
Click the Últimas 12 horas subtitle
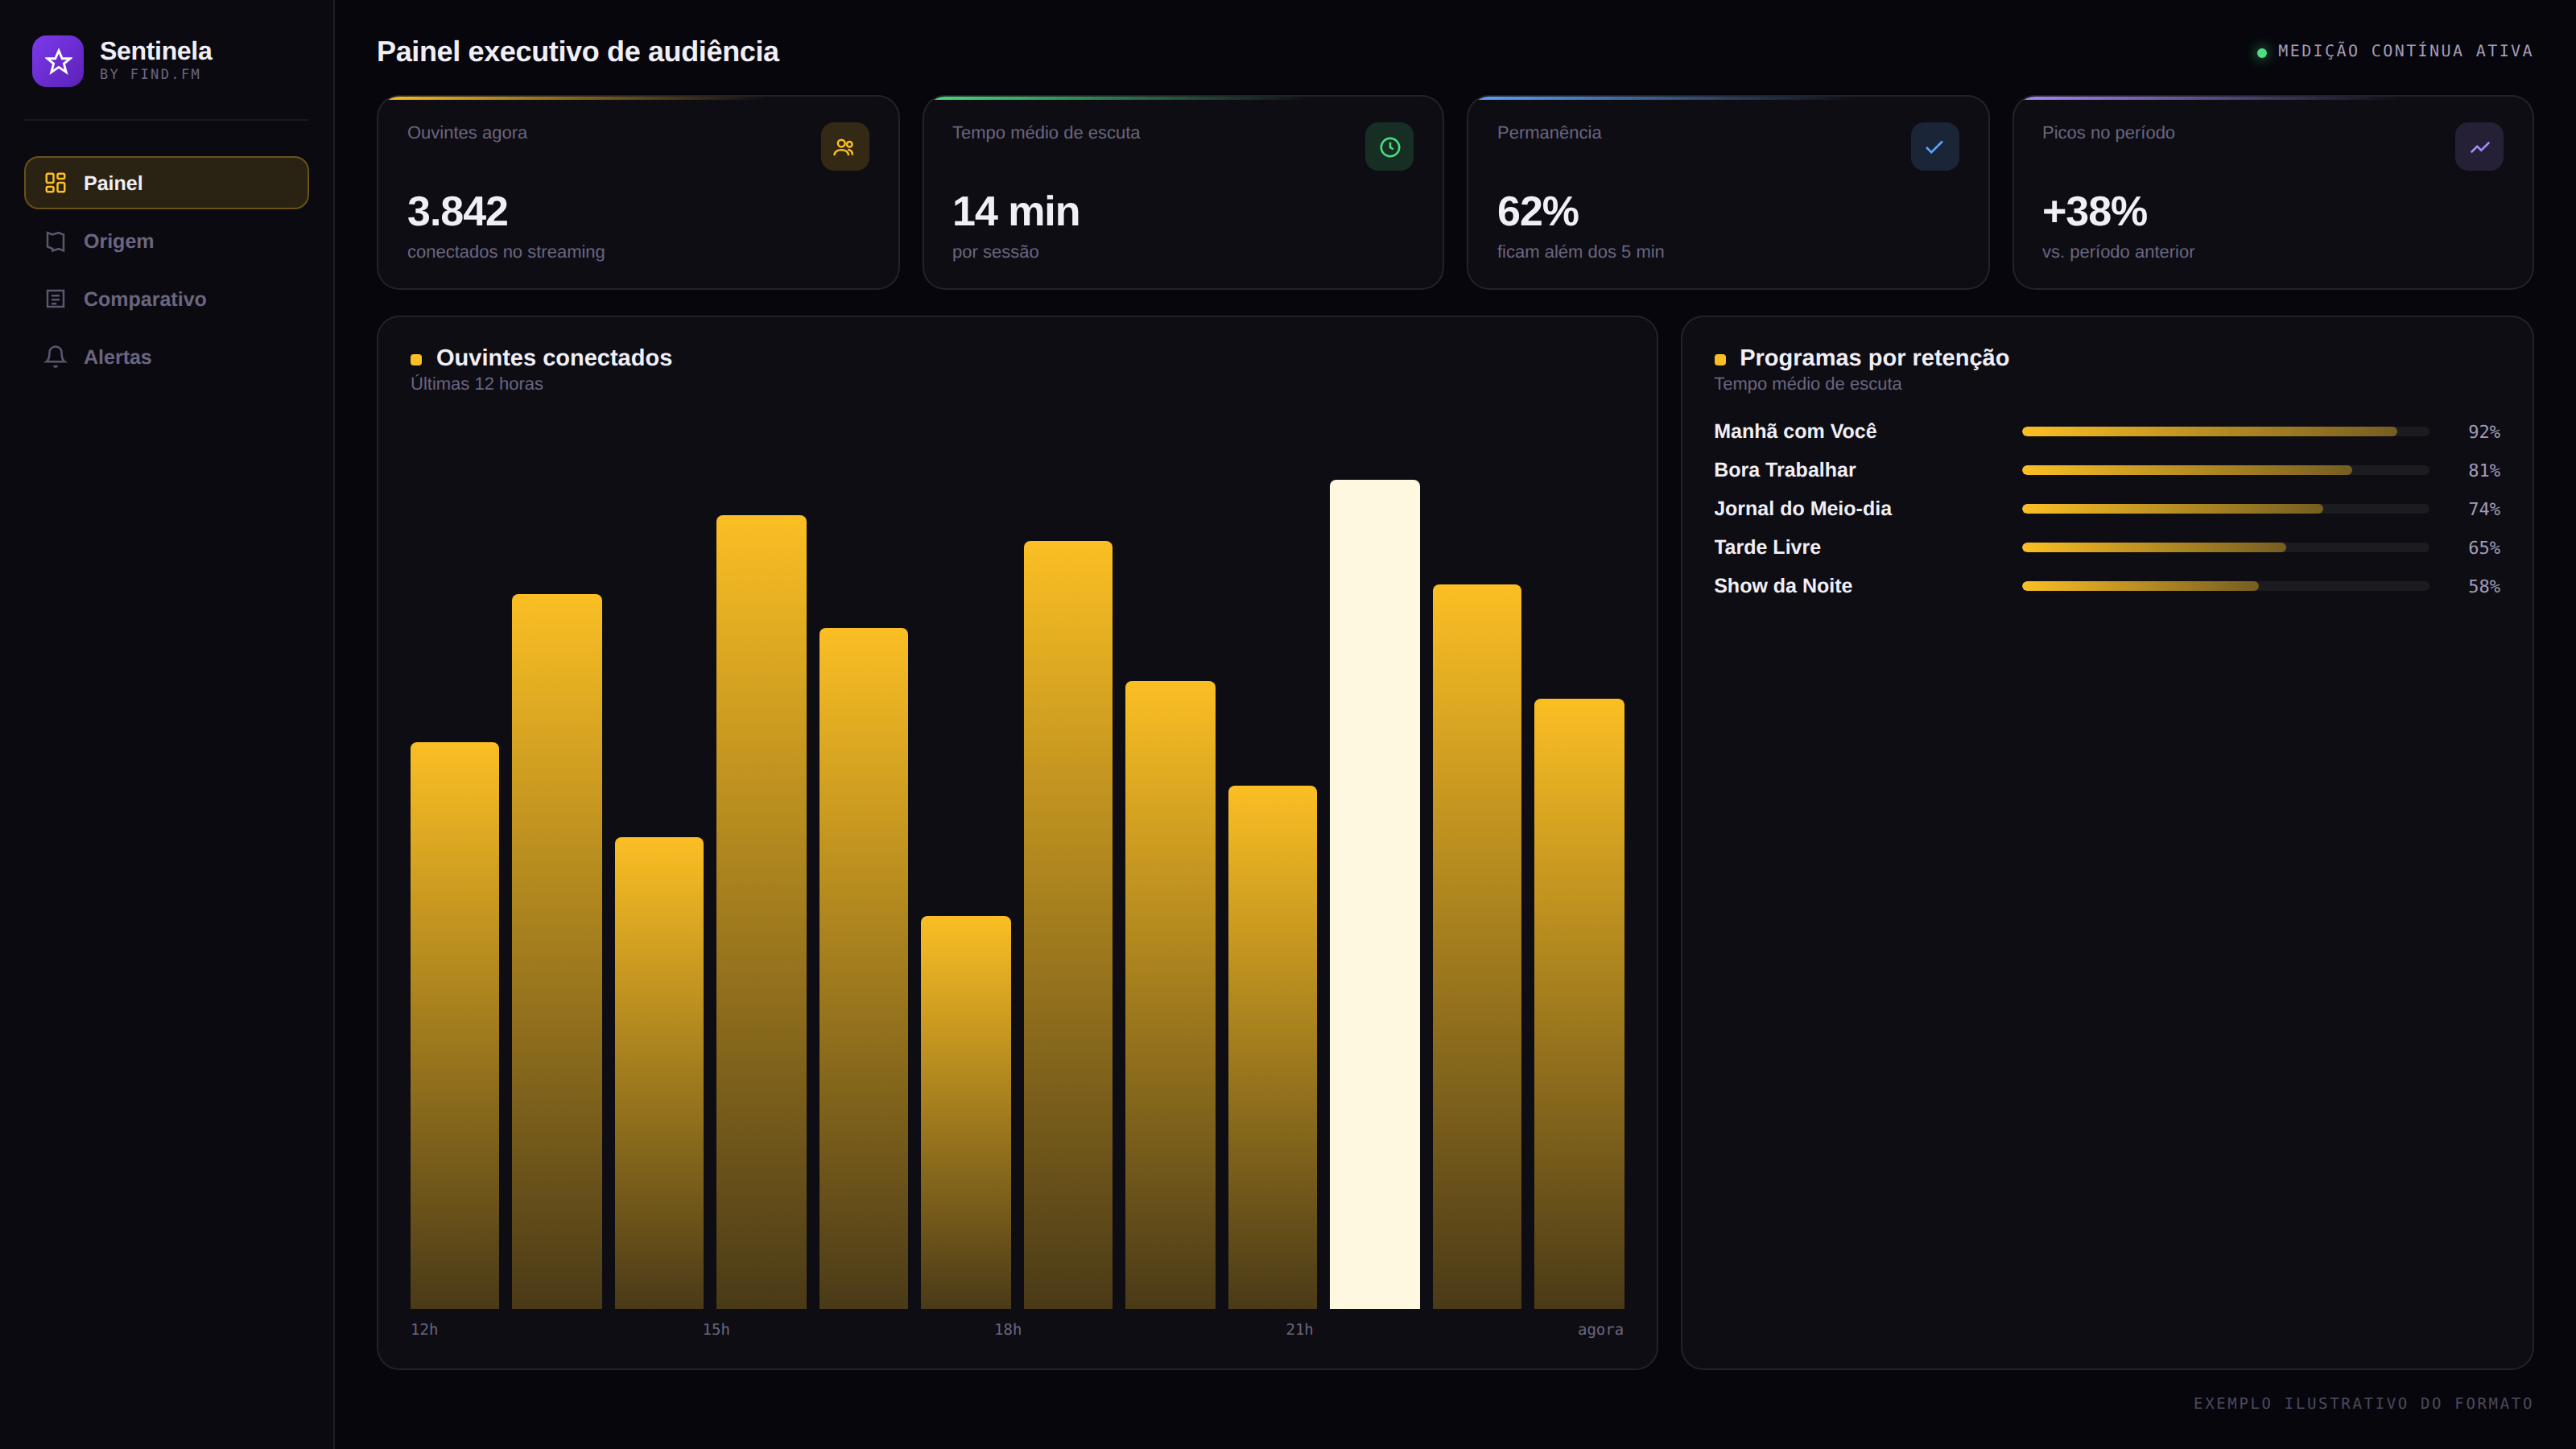[476, 384]
